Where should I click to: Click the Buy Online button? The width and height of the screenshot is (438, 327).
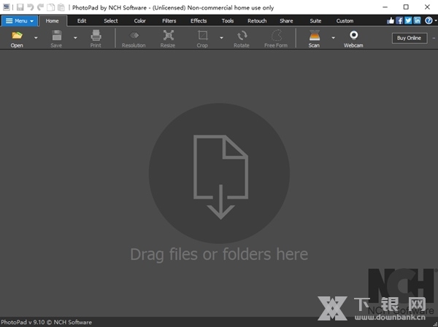coord(410,38)
